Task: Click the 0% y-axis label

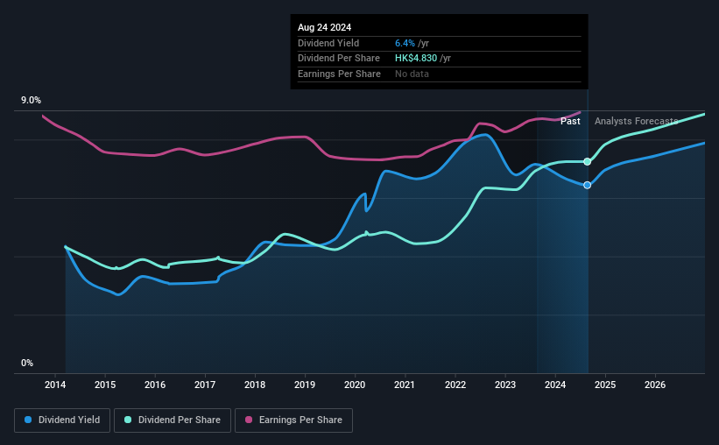Action: [27, 363]
